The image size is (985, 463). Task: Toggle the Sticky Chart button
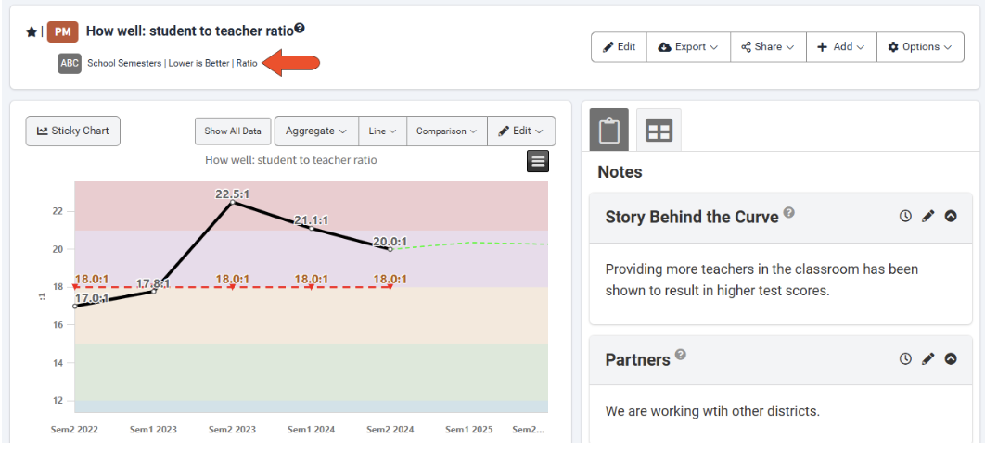(73, 131)
